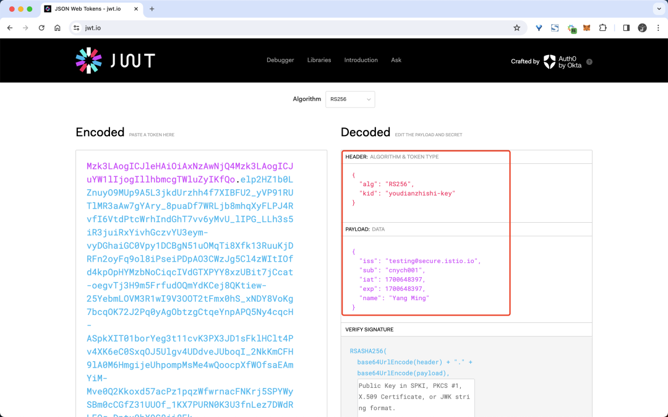Open the MetaMask fox extension
The image size is (668, 417).
[587, 28]
